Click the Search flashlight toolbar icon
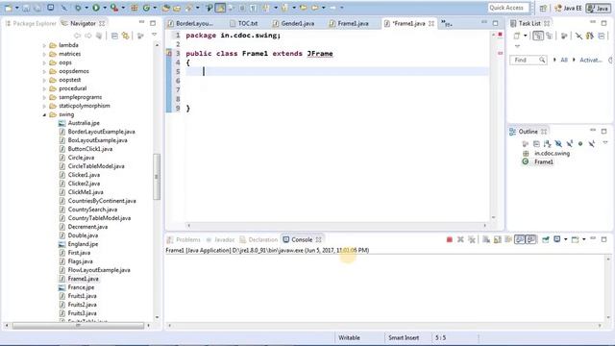Viewport: 615px width, 346px height. click(188, 8)
